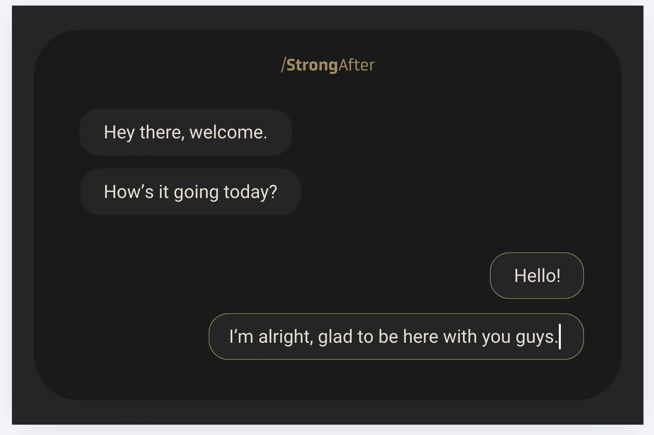This screenshot has width=654, height=435.
Task: Click the word "glad" in the typed reply
Action: click(335, 337)
